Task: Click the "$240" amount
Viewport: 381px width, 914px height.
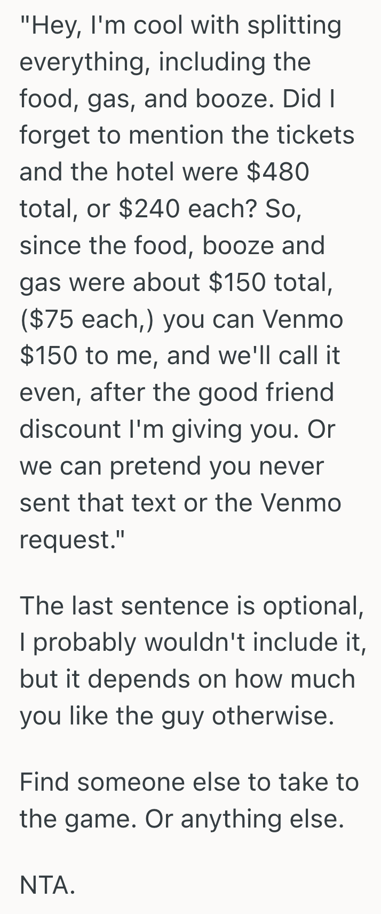Action: click(150, 209)
